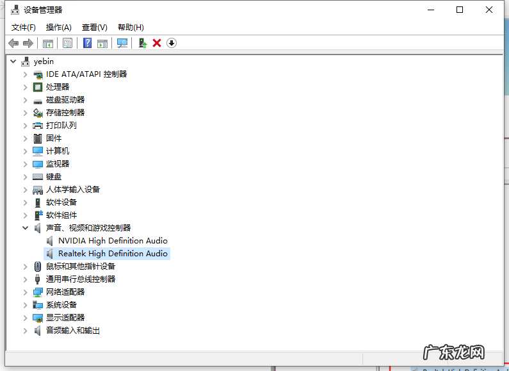
Task: Open the 文件(F) menu
Action: pyautogui.click(x=24, y=28)
